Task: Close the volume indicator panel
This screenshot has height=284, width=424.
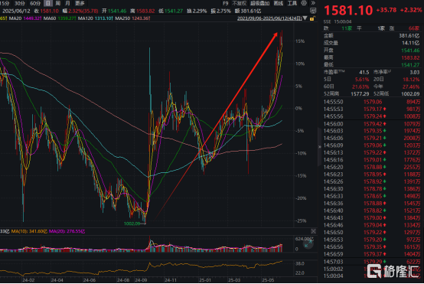Action: [313, 231]
